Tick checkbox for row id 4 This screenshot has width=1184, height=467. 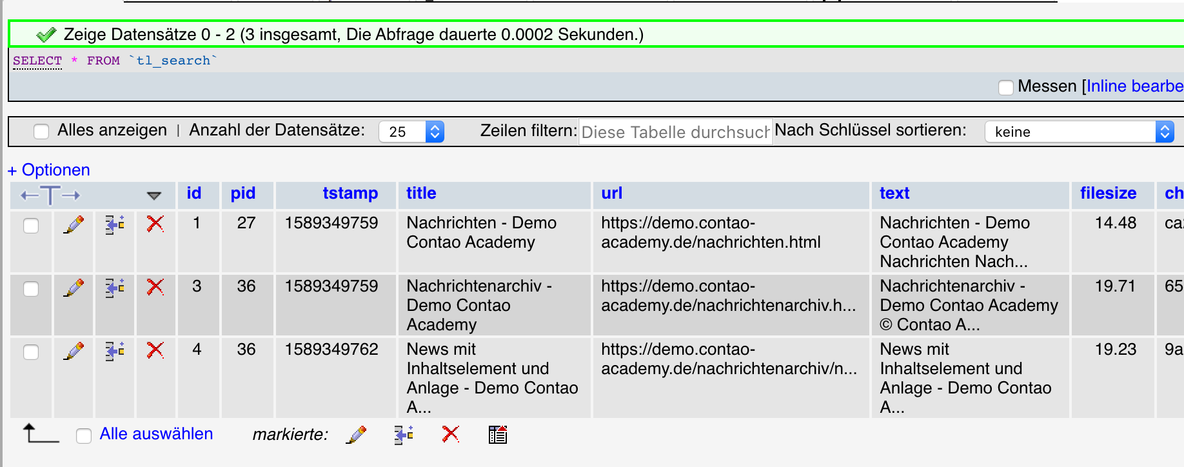[31, 352]
